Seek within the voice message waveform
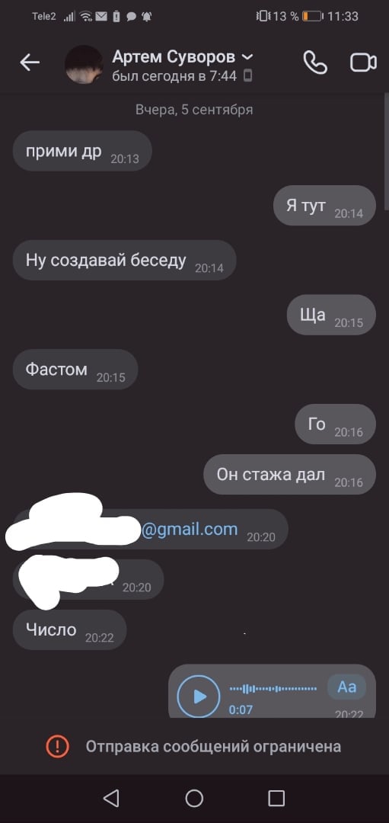Viewport: 389px width, 823px height. coord(273,688)
